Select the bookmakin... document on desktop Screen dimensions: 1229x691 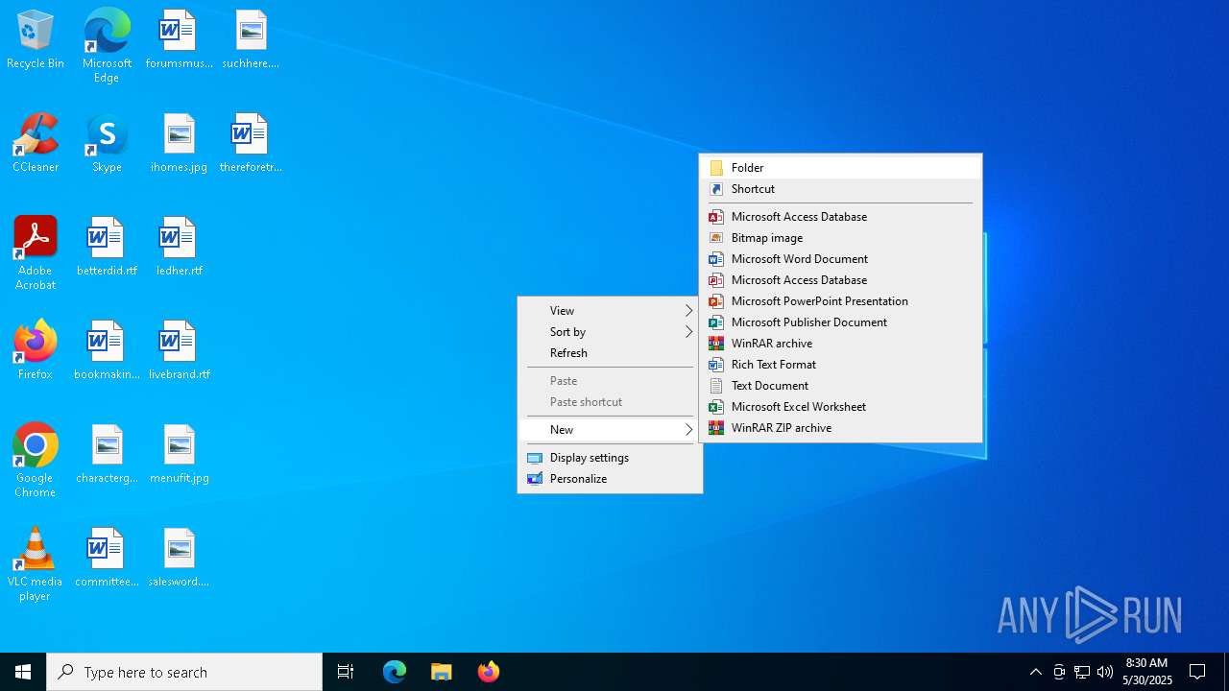pyautogui.click(x=107, y=351)
